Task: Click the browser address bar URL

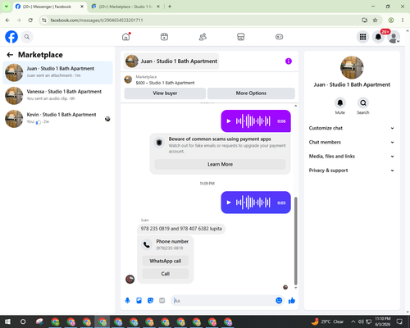Action: (97, 20)
